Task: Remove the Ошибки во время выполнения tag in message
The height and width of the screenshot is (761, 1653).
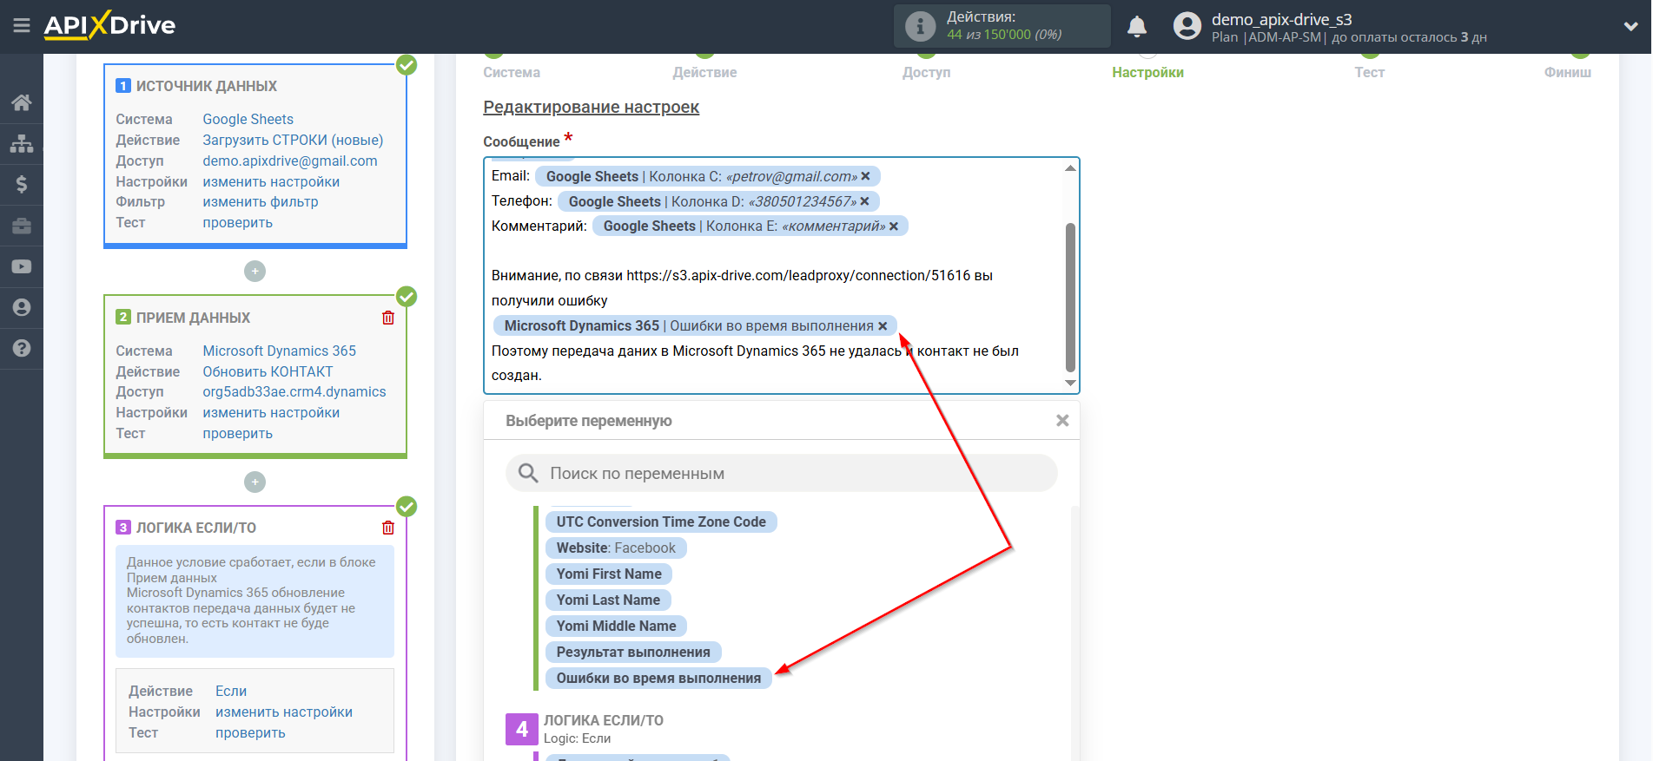Action: point(883,326)
